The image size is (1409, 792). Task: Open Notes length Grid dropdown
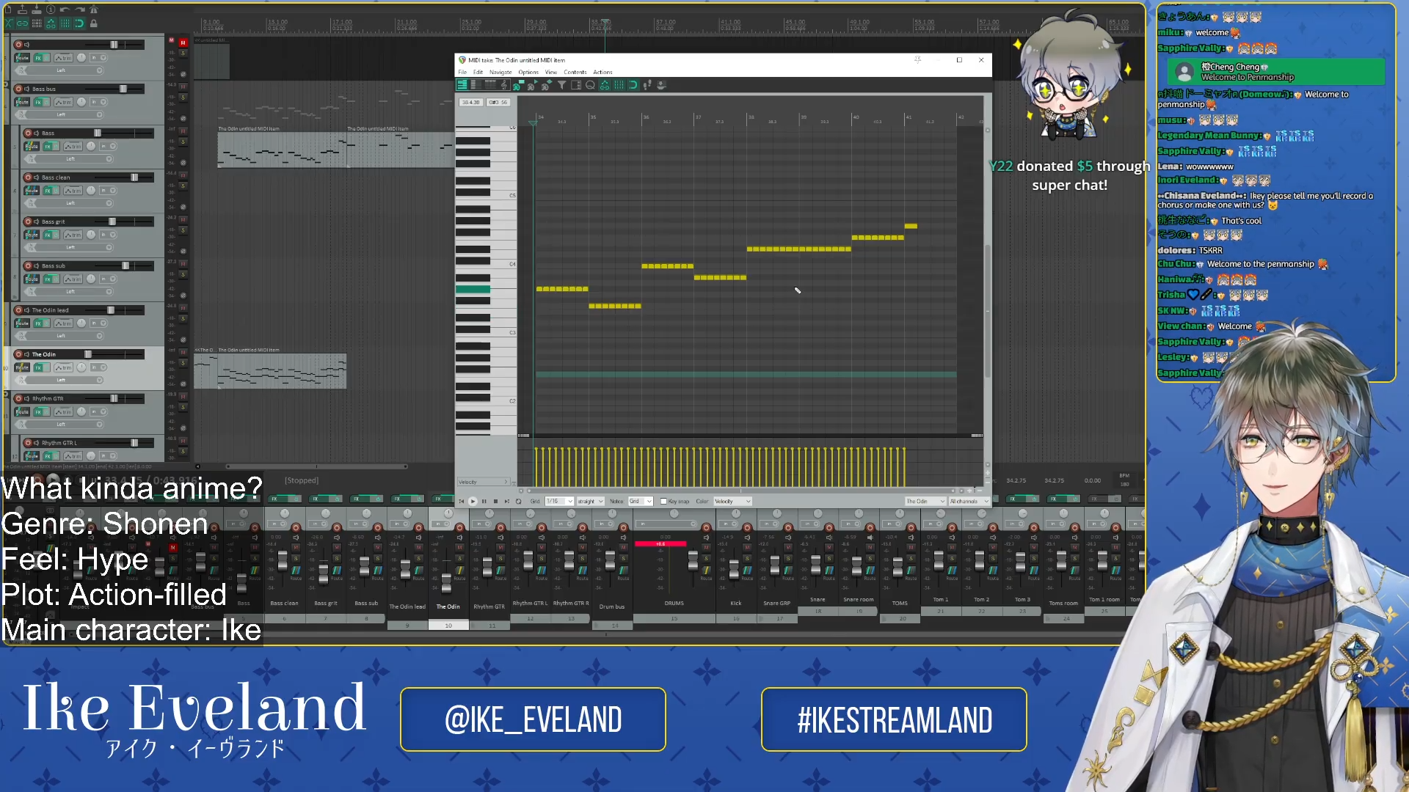[x=641, y=502]
